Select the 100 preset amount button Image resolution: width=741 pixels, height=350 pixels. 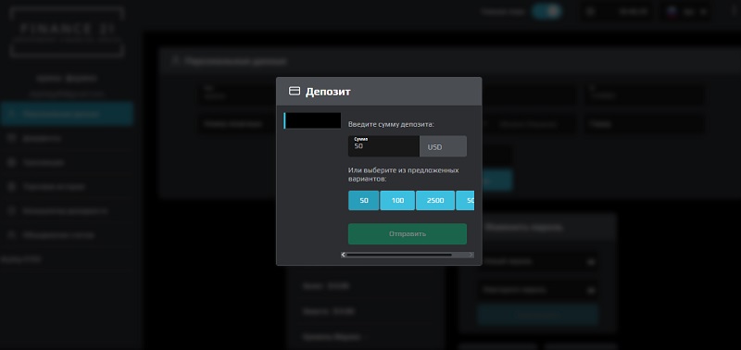tap(397, 200)
